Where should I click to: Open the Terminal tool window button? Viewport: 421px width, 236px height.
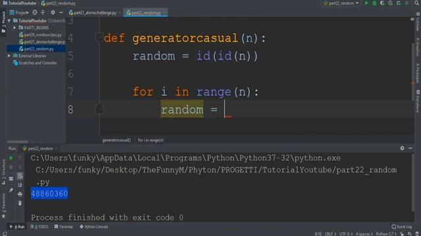tap(64, 227)
